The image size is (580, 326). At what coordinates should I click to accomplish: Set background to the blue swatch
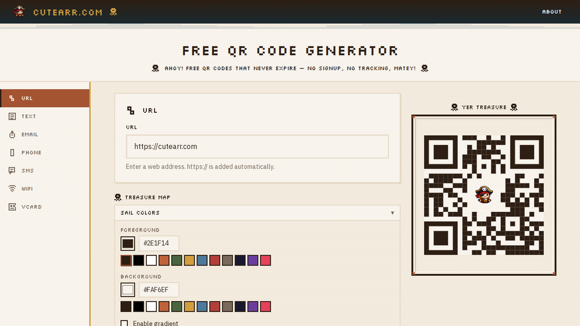click(x=202, y=307)
